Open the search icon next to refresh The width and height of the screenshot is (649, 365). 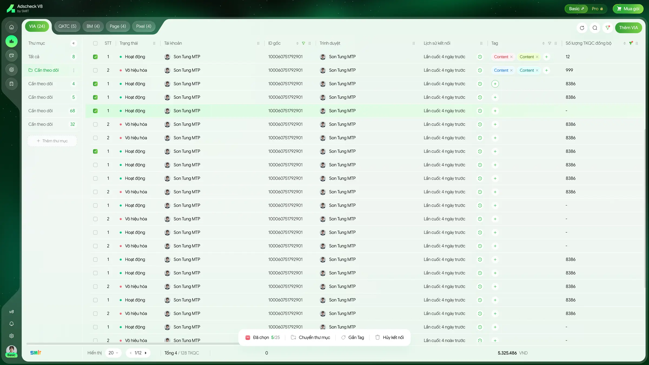[x=595, y=28]
